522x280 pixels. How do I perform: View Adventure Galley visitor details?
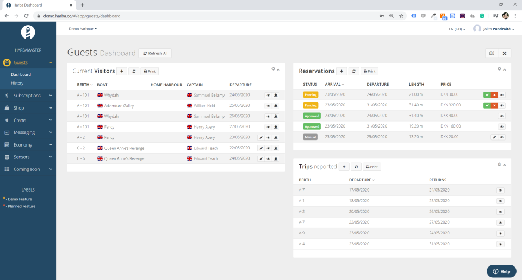click(x=268, y=106)
